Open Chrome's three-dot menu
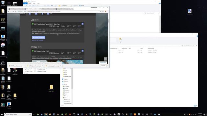The width and height of the screenshot is (207, 116). [108, 12]
